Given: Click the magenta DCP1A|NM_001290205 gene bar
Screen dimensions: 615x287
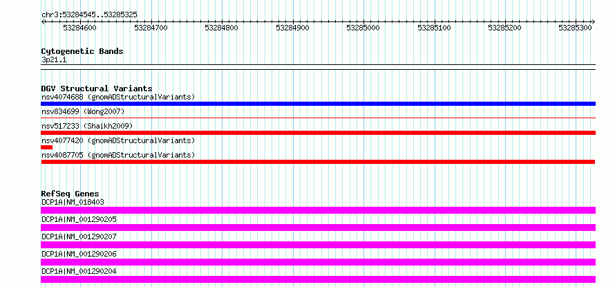Looking at the screenshot, I should (318, 228).
